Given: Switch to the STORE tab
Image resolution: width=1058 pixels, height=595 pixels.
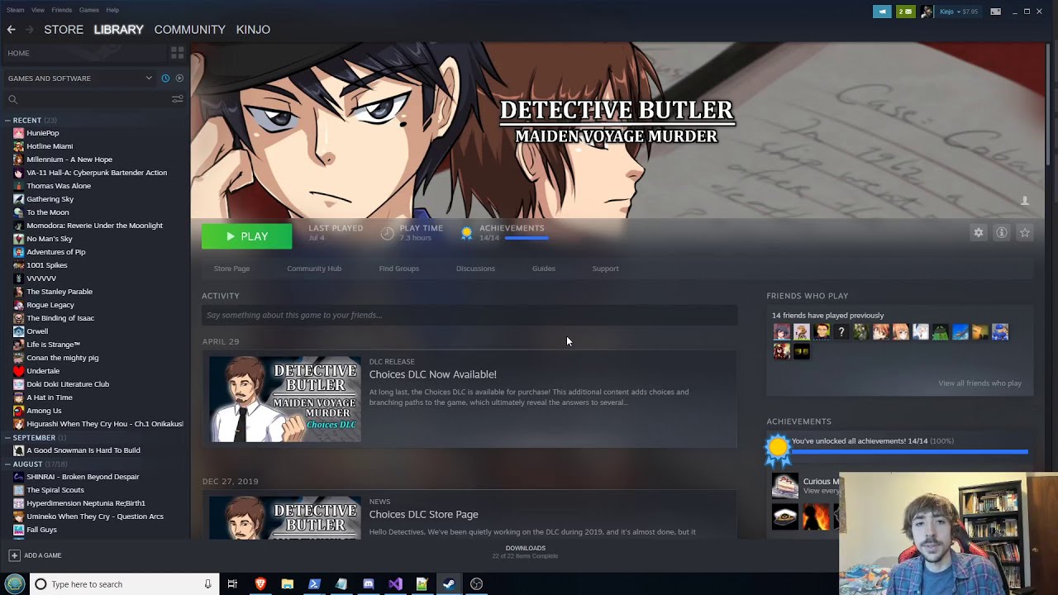Looking at the screenshot, I should click(x=64, y=30).
